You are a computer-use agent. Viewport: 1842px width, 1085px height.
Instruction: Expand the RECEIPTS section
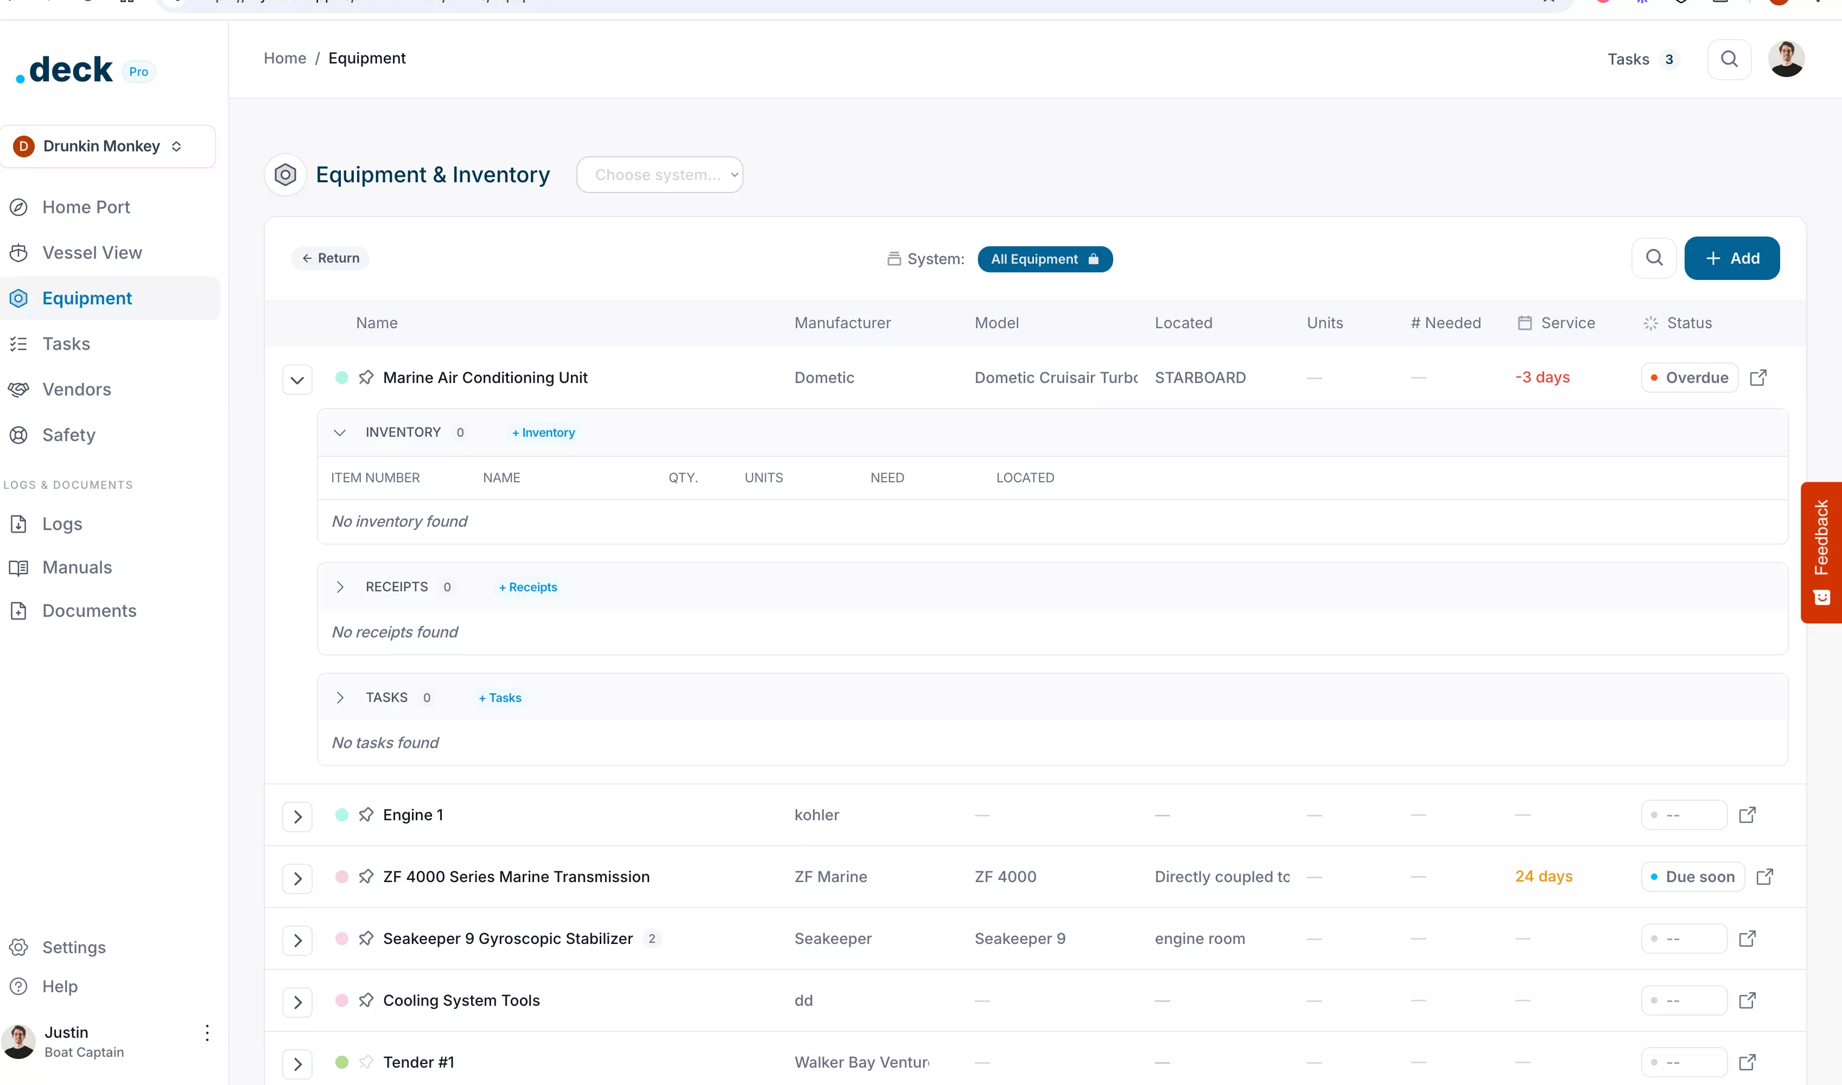[340, 587]
